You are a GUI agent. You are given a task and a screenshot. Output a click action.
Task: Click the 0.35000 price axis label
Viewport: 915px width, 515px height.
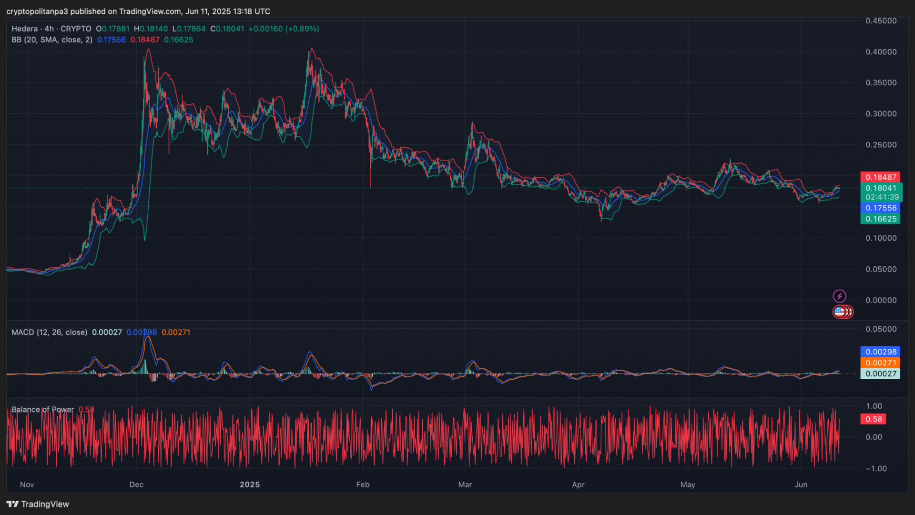[881, 82]
